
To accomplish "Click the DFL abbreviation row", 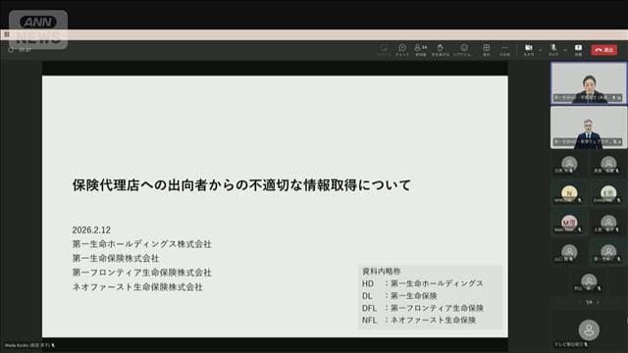I will click(x=423, y=308).
